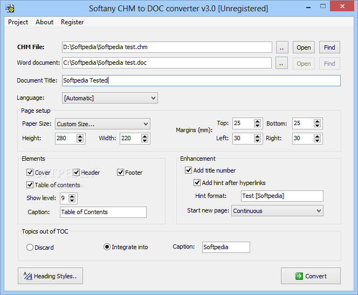
Task: Increase the Height value with up arrow
Action: (80, 136)
